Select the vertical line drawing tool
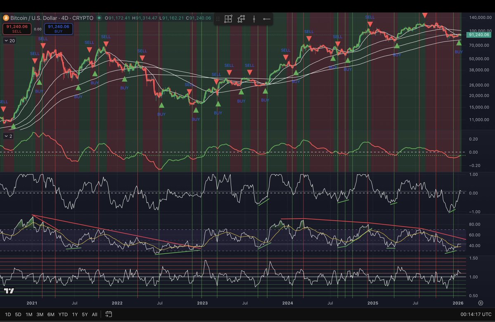The height and width of the screenshot is (322, 495). 254,19
